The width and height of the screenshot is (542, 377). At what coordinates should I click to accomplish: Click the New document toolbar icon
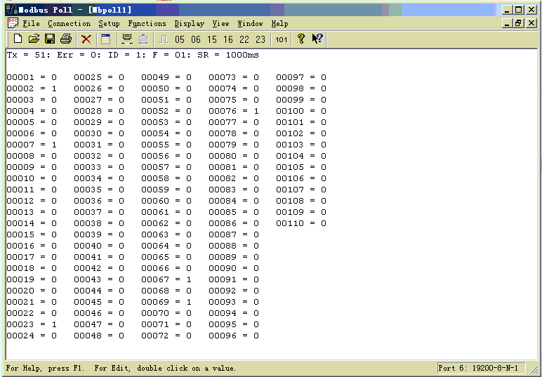pos(18,39)
